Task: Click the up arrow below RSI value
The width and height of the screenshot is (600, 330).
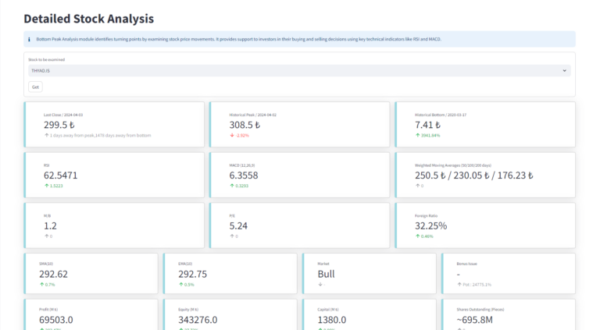Action: pyautogui.click(x=46, y=186)
